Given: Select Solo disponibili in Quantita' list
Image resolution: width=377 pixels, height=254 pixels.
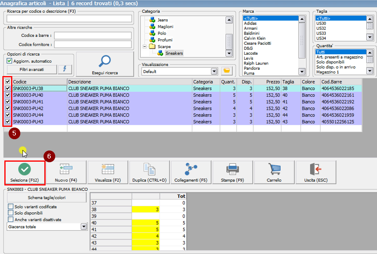Looking at the screenshot, I should (330, 62).
